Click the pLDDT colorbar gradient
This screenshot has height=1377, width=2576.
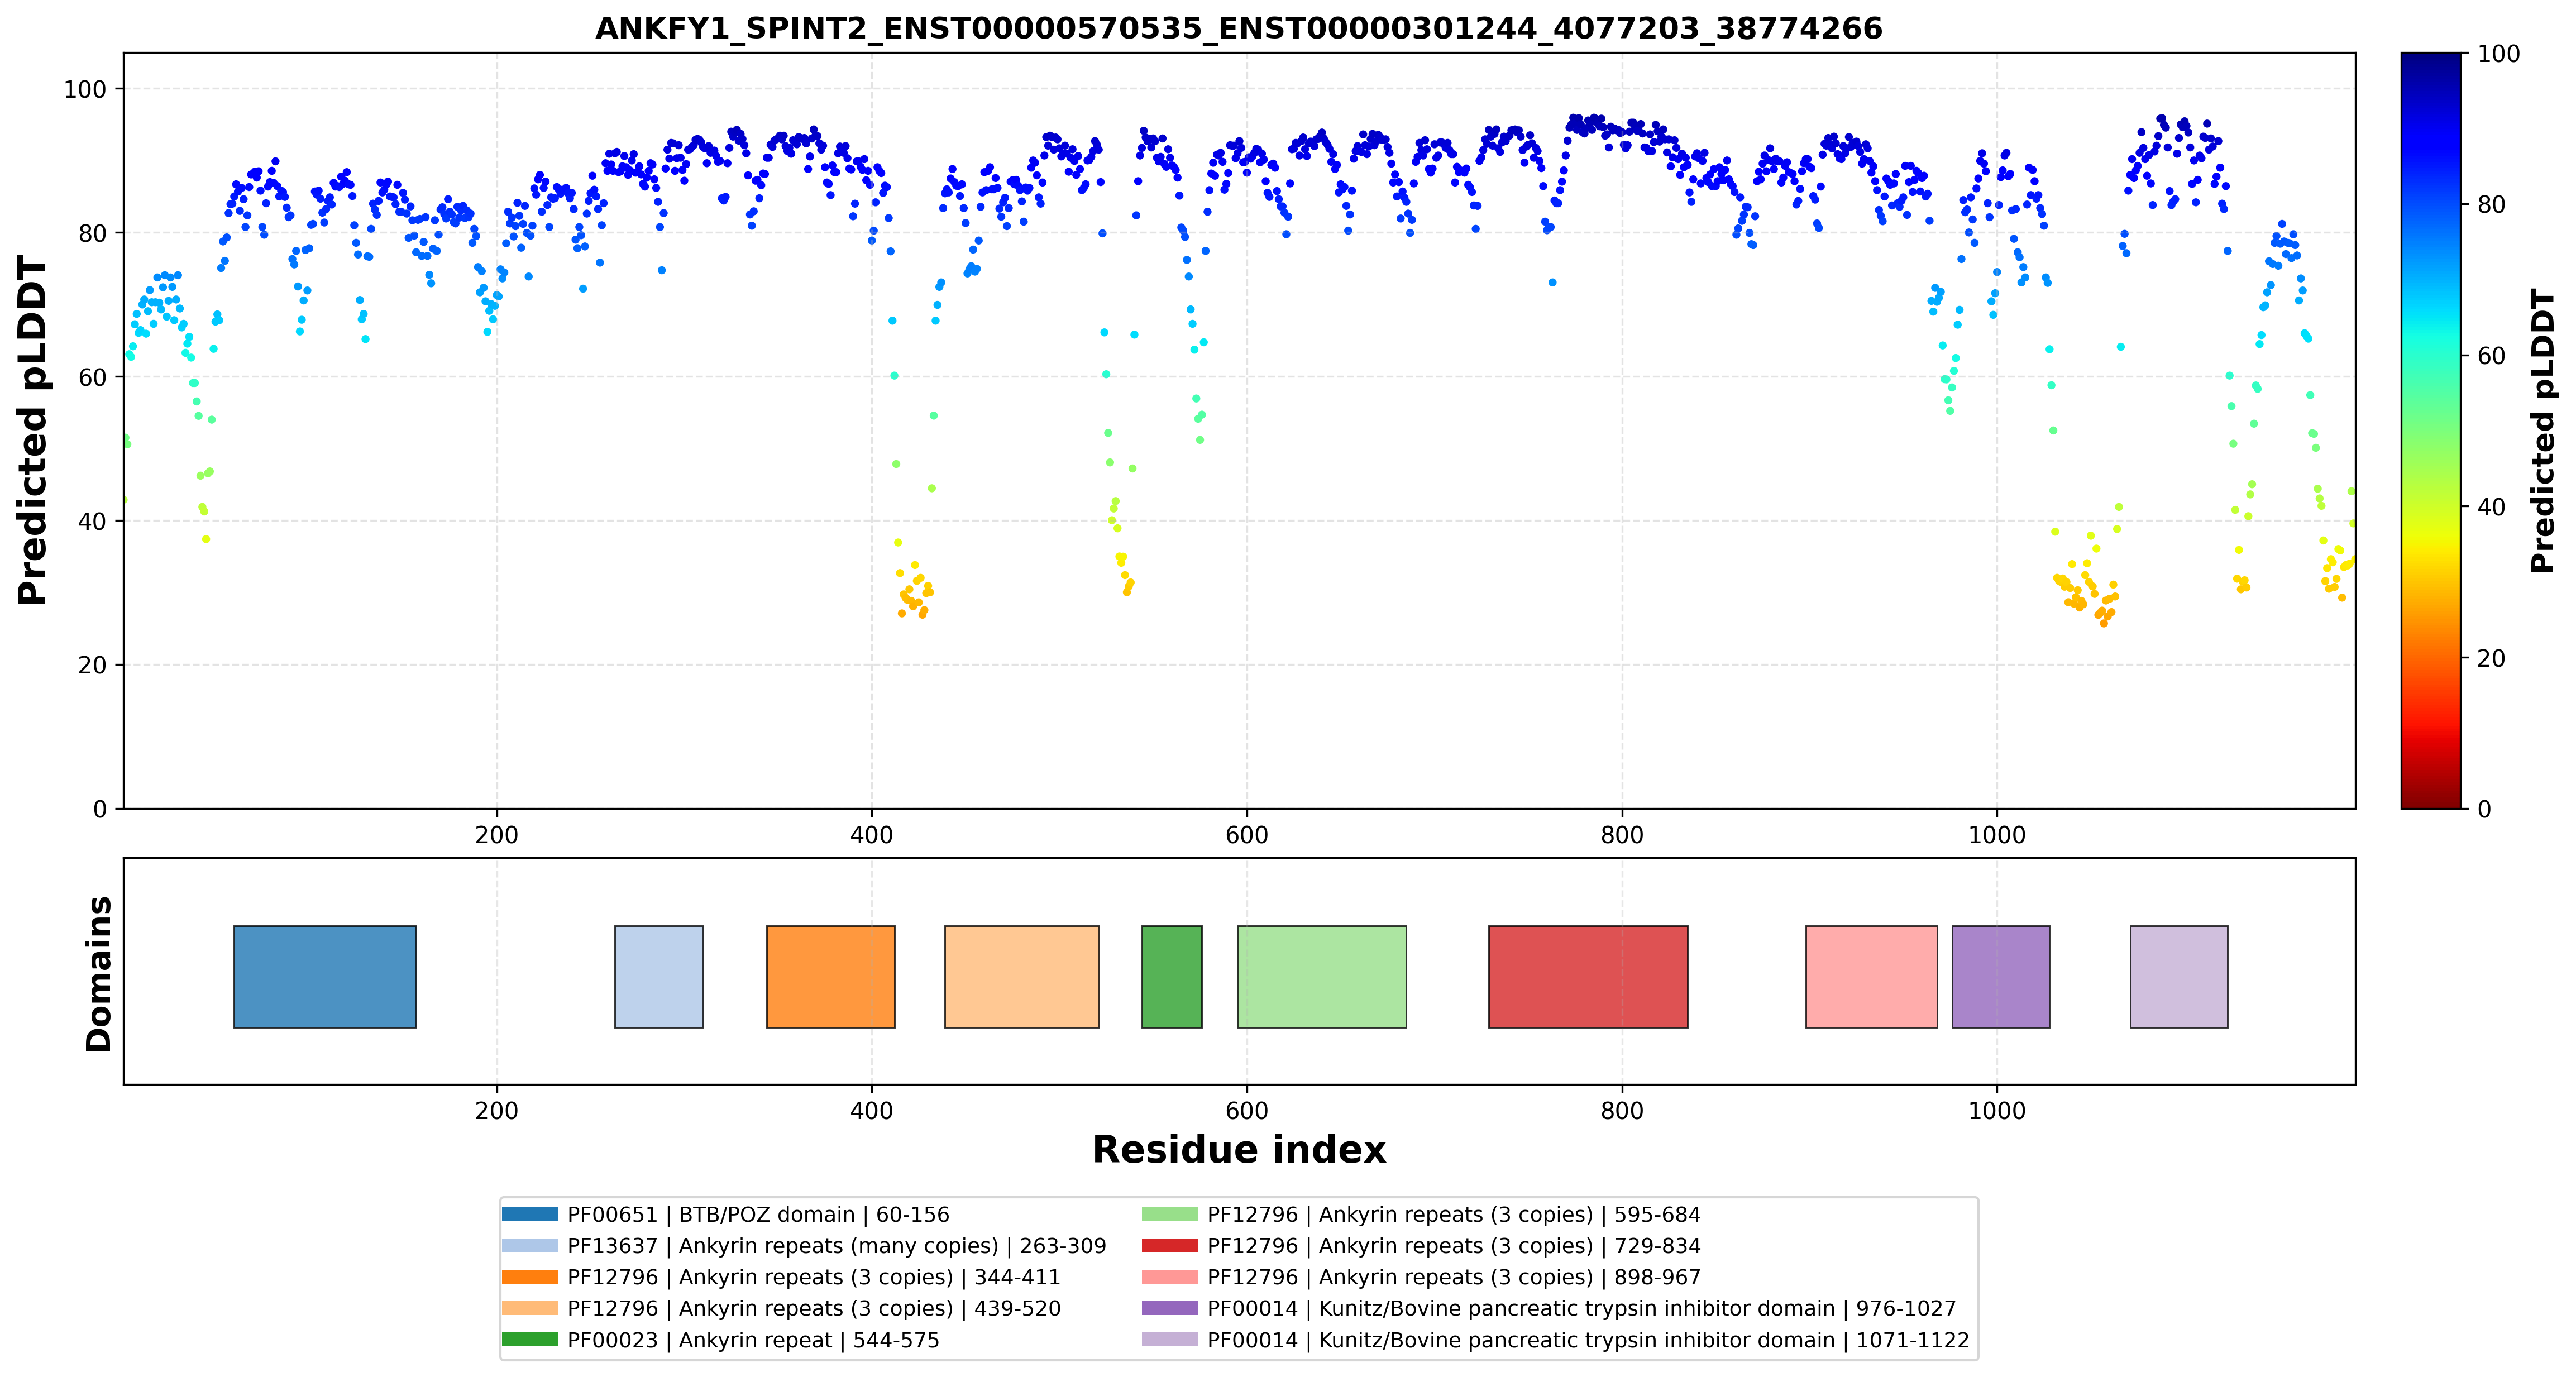point(2431,431)
